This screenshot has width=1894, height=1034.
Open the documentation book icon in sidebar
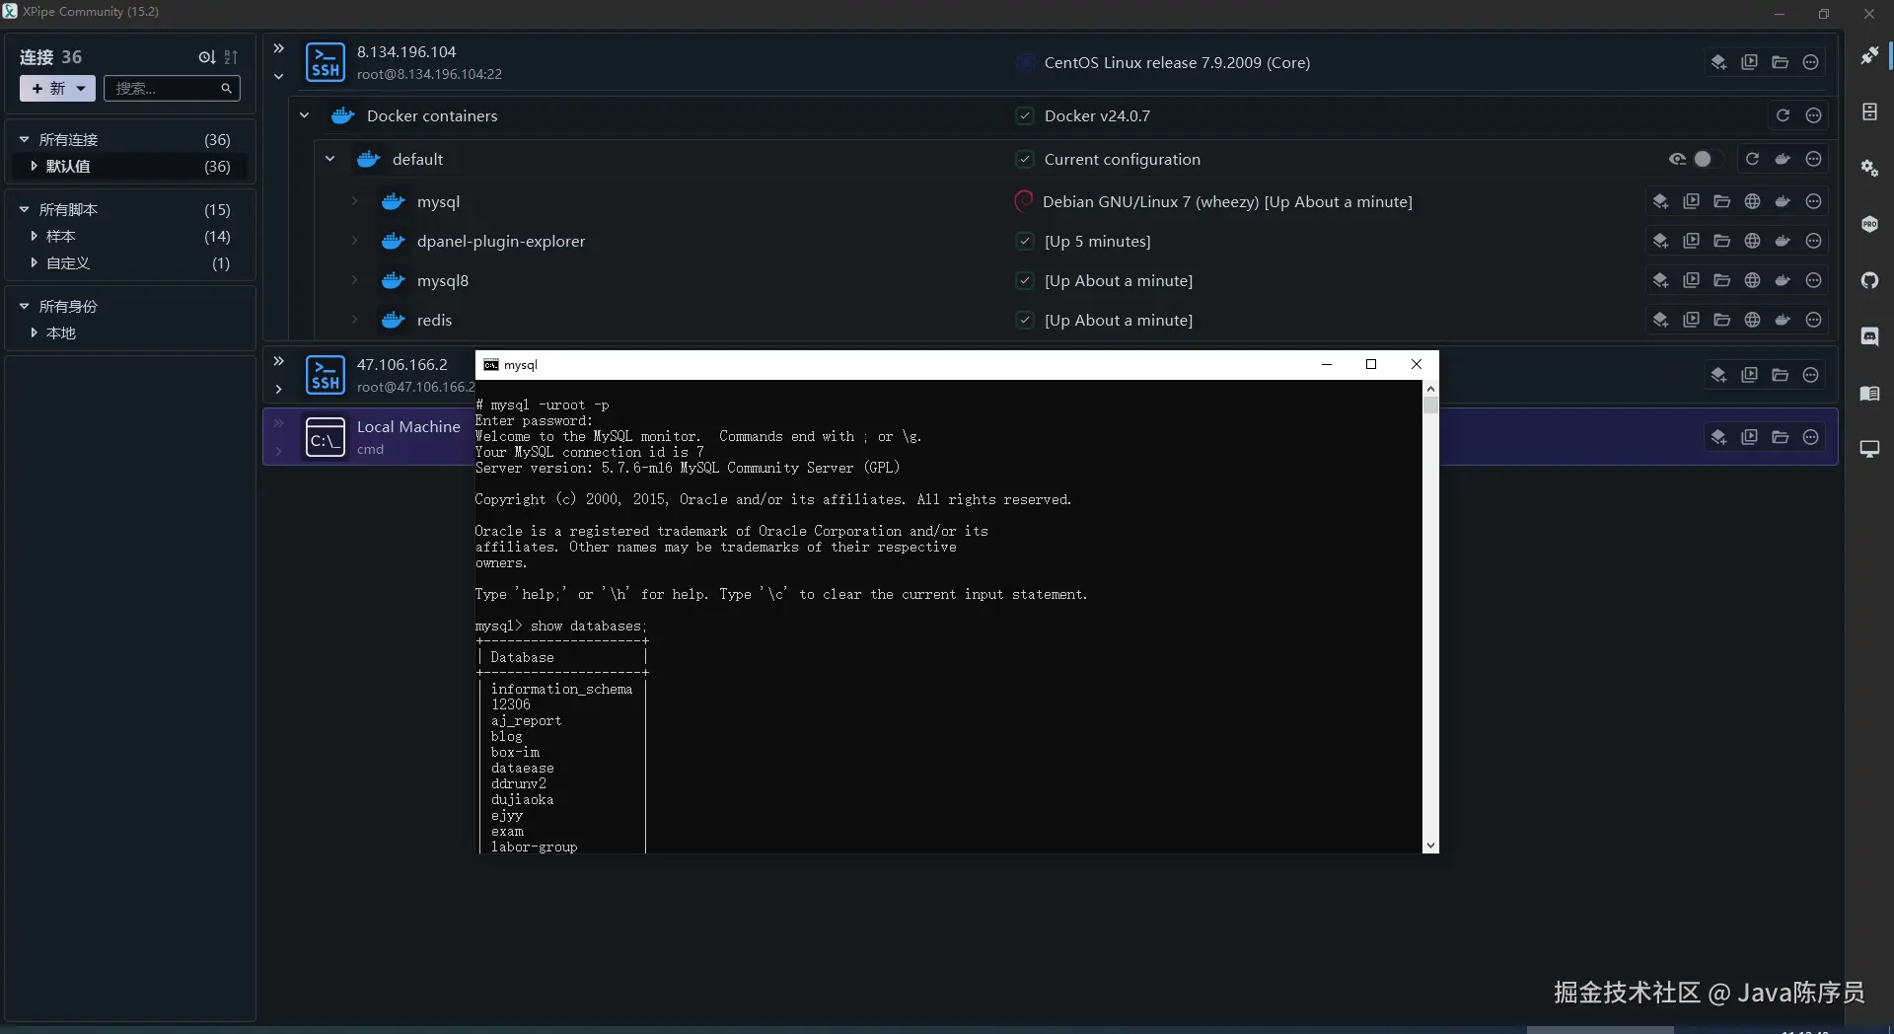click(x=1869, y=393)
